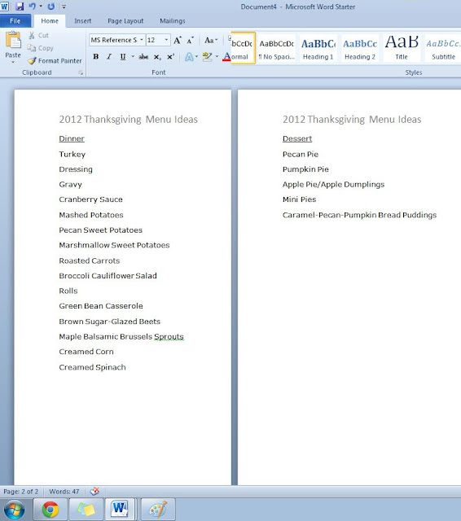This screenshot has width=461, height=521.
Task: Open the Undo history dropdown arrow
Action: 41,6
